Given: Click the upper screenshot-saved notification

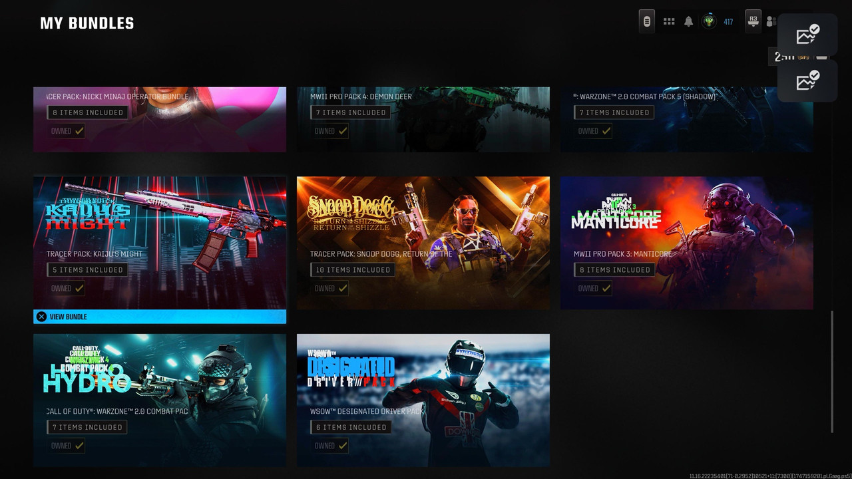Looking at the screenshot, I should 807,35.
